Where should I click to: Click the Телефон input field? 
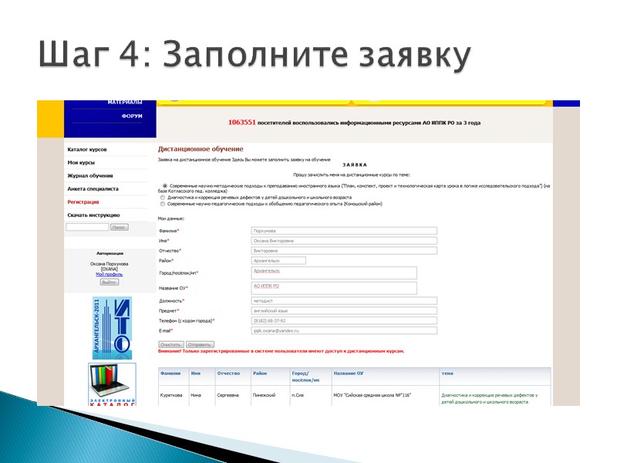[x=344, y=321]
